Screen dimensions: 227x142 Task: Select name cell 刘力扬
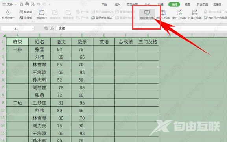point(39,125)
